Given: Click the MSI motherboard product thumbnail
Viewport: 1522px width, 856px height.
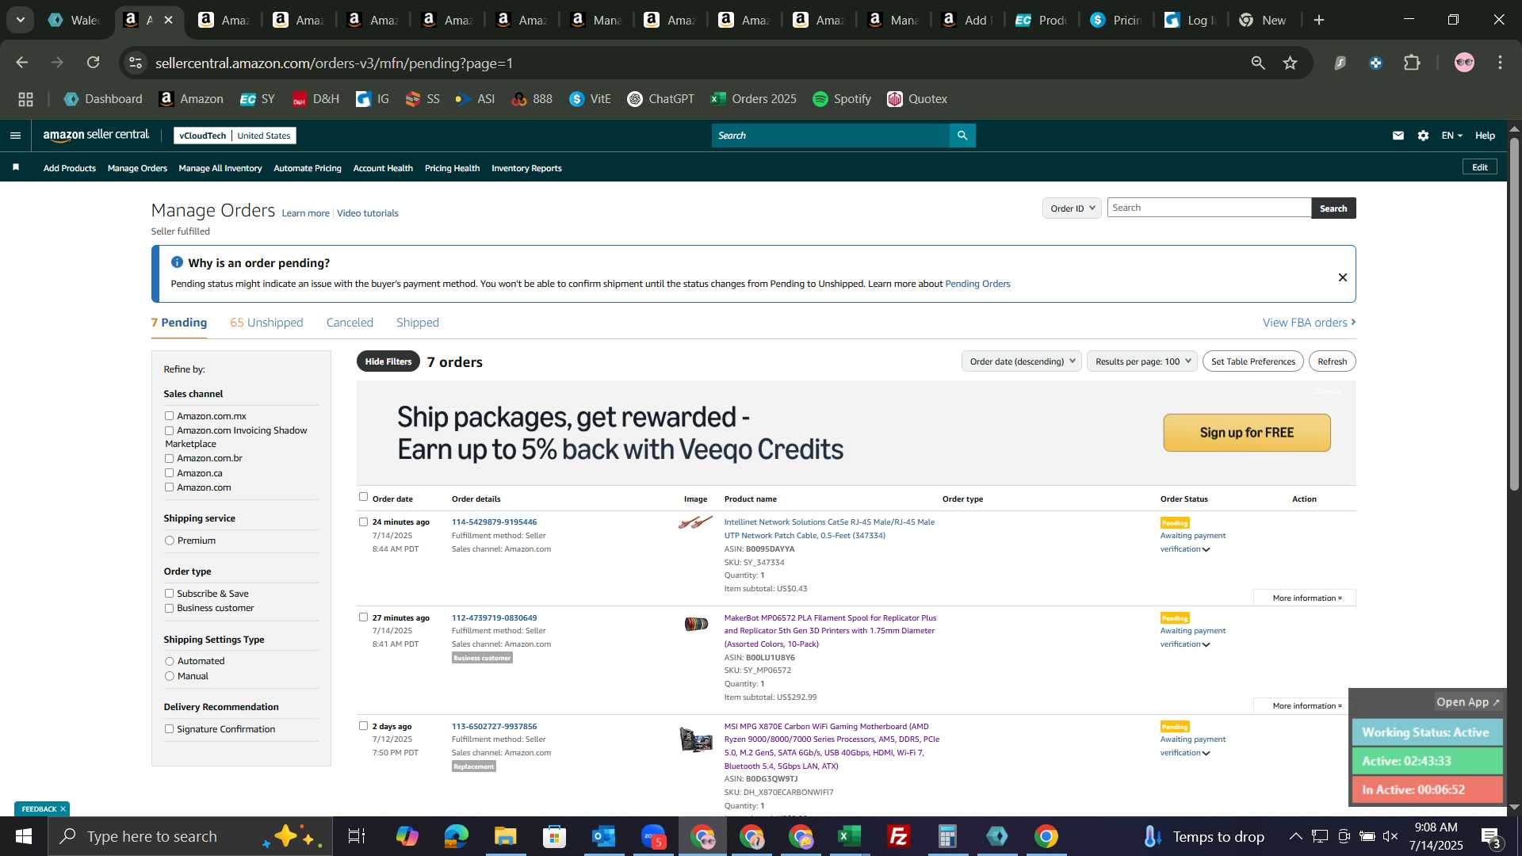Looking at the screenshot, I should click(696, 739).
